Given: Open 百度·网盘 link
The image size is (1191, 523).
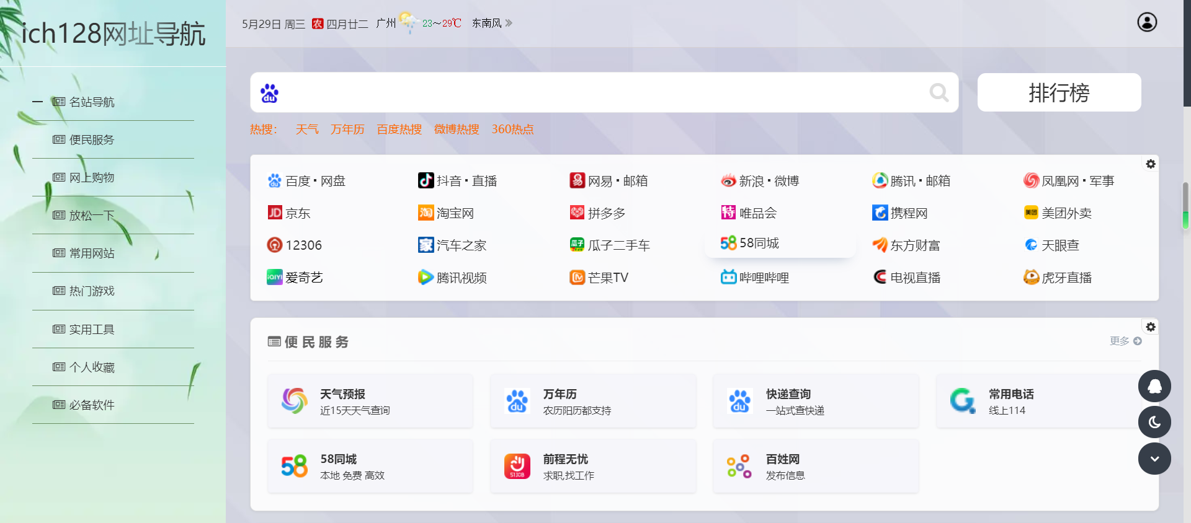Looking at the screenshot, I should click(x=306, y=181).
